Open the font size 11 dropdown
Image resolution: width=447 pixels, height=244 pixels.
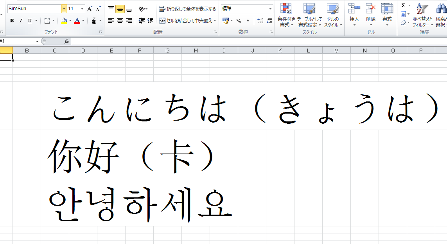82,9
